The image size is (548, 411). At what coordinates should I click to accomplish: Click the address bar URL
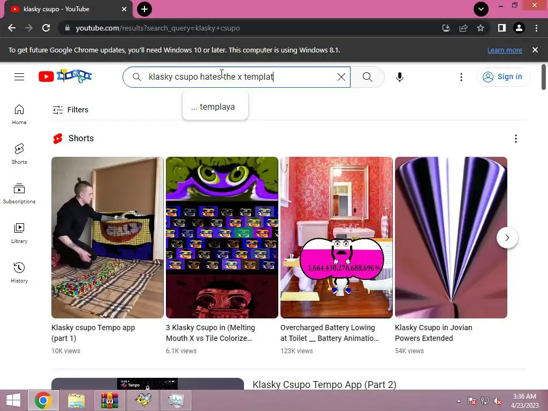pyautogui.click(x=158, y=28)
